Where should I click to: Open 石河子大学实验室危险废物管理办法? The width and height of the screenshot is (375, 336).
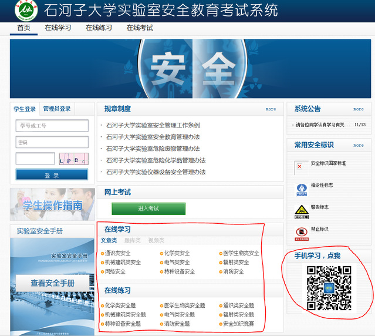tap(153, 149)
